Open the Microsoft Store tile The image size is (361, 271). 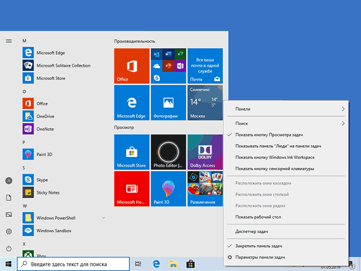click(x=132, y=152)
